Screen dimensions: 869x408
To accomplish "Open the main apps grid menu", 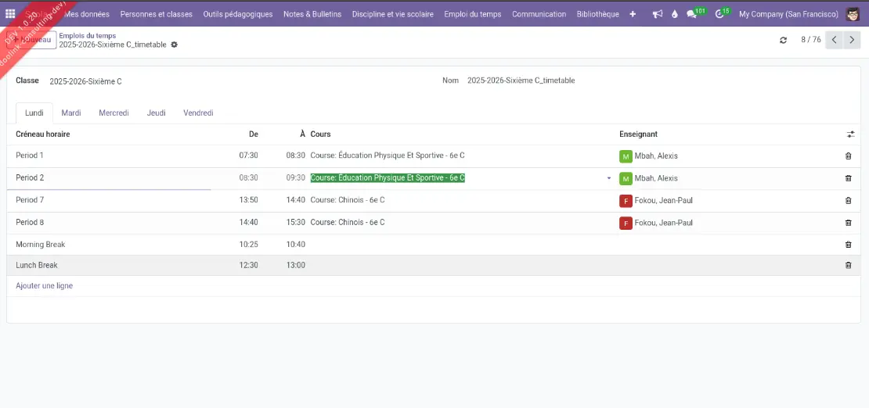I will (x=10, y=14).
